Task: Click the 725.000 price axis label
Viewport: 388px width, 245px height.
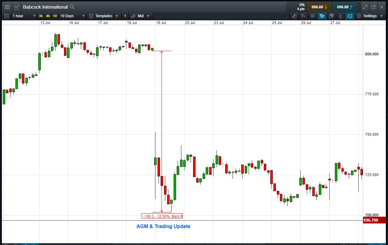Action: tap(372, 175)
